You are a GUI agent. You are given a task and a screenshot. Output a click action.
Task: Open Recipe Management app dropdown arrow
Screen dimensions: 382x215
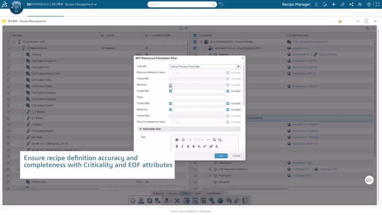click(95, 4)
